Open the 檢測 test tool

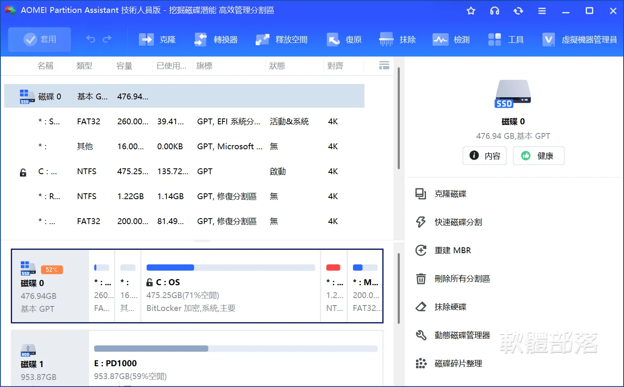[x=451, y=39]
